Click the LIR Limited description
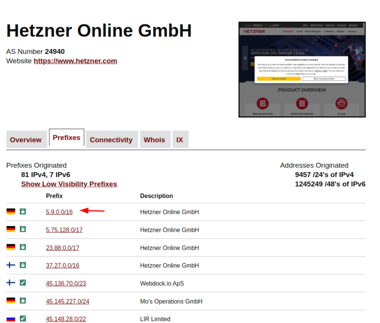Viewport: 380px width, 323px height. point(155,319)
